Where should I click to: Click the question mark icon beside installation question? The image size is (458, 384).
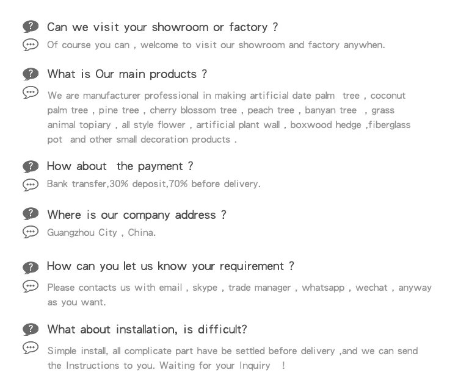tap(31, 329)
